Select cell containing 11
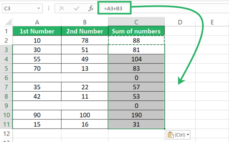The width and height of the screenshot is (229, 142). [x=85, y=97]
